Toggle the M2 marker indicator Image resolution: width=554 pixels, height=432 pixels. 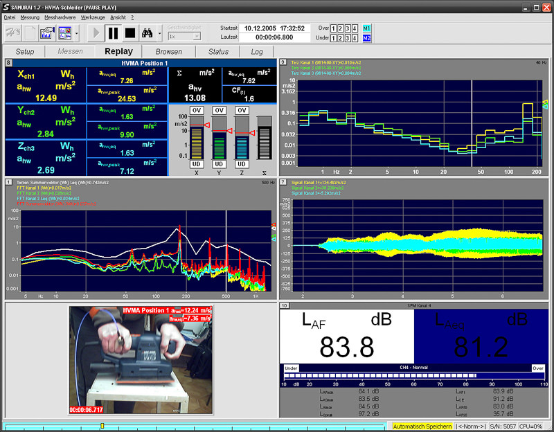[366, 37]
